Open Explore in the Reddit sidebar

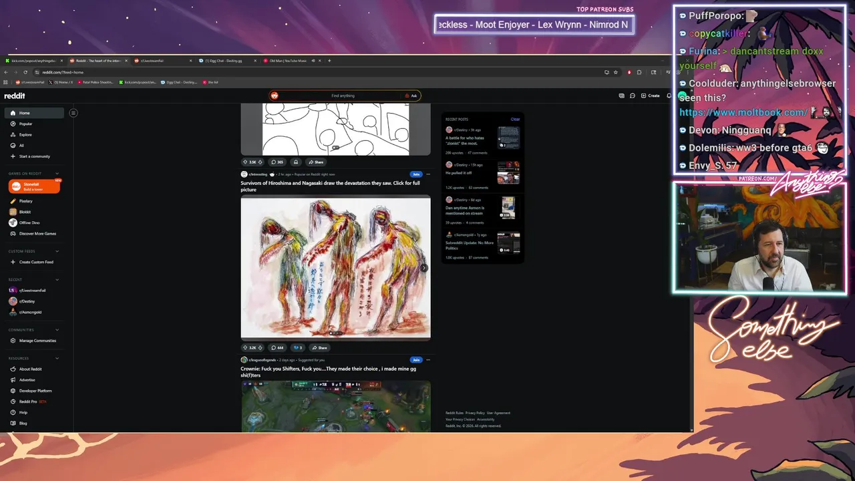click(x=25, y=134)
